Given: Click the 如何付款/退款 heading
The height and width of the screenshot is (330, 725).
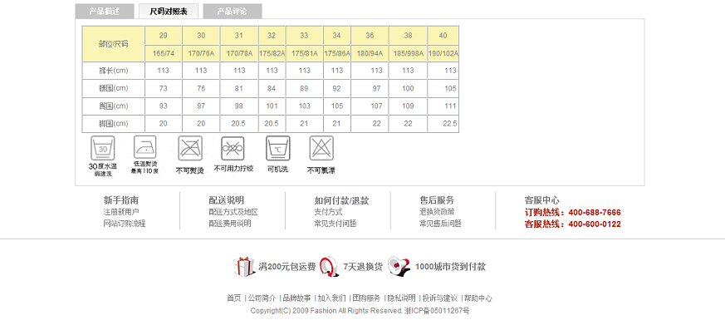Looking at the screenshot, I should click(x=341, y=200).
